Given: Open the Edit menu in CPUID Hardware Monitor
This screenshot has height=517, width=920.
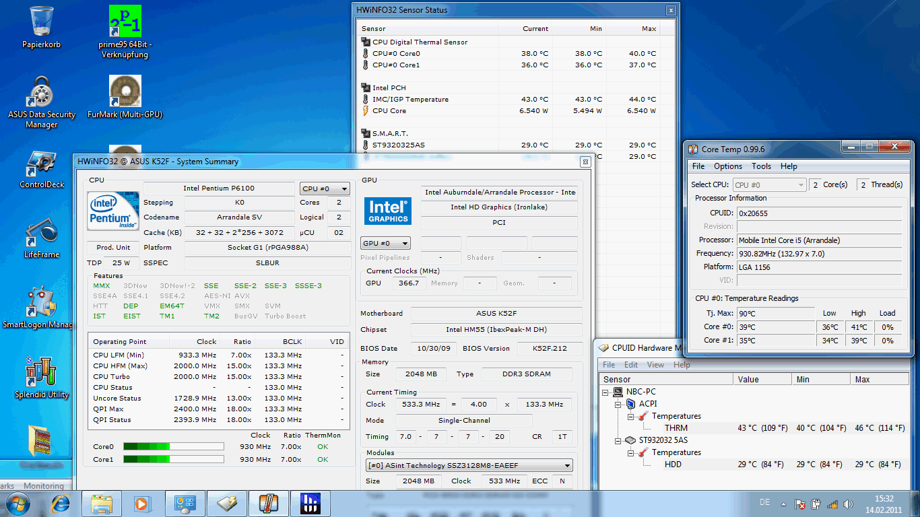Looking at the screenshot, I should 631,365.
